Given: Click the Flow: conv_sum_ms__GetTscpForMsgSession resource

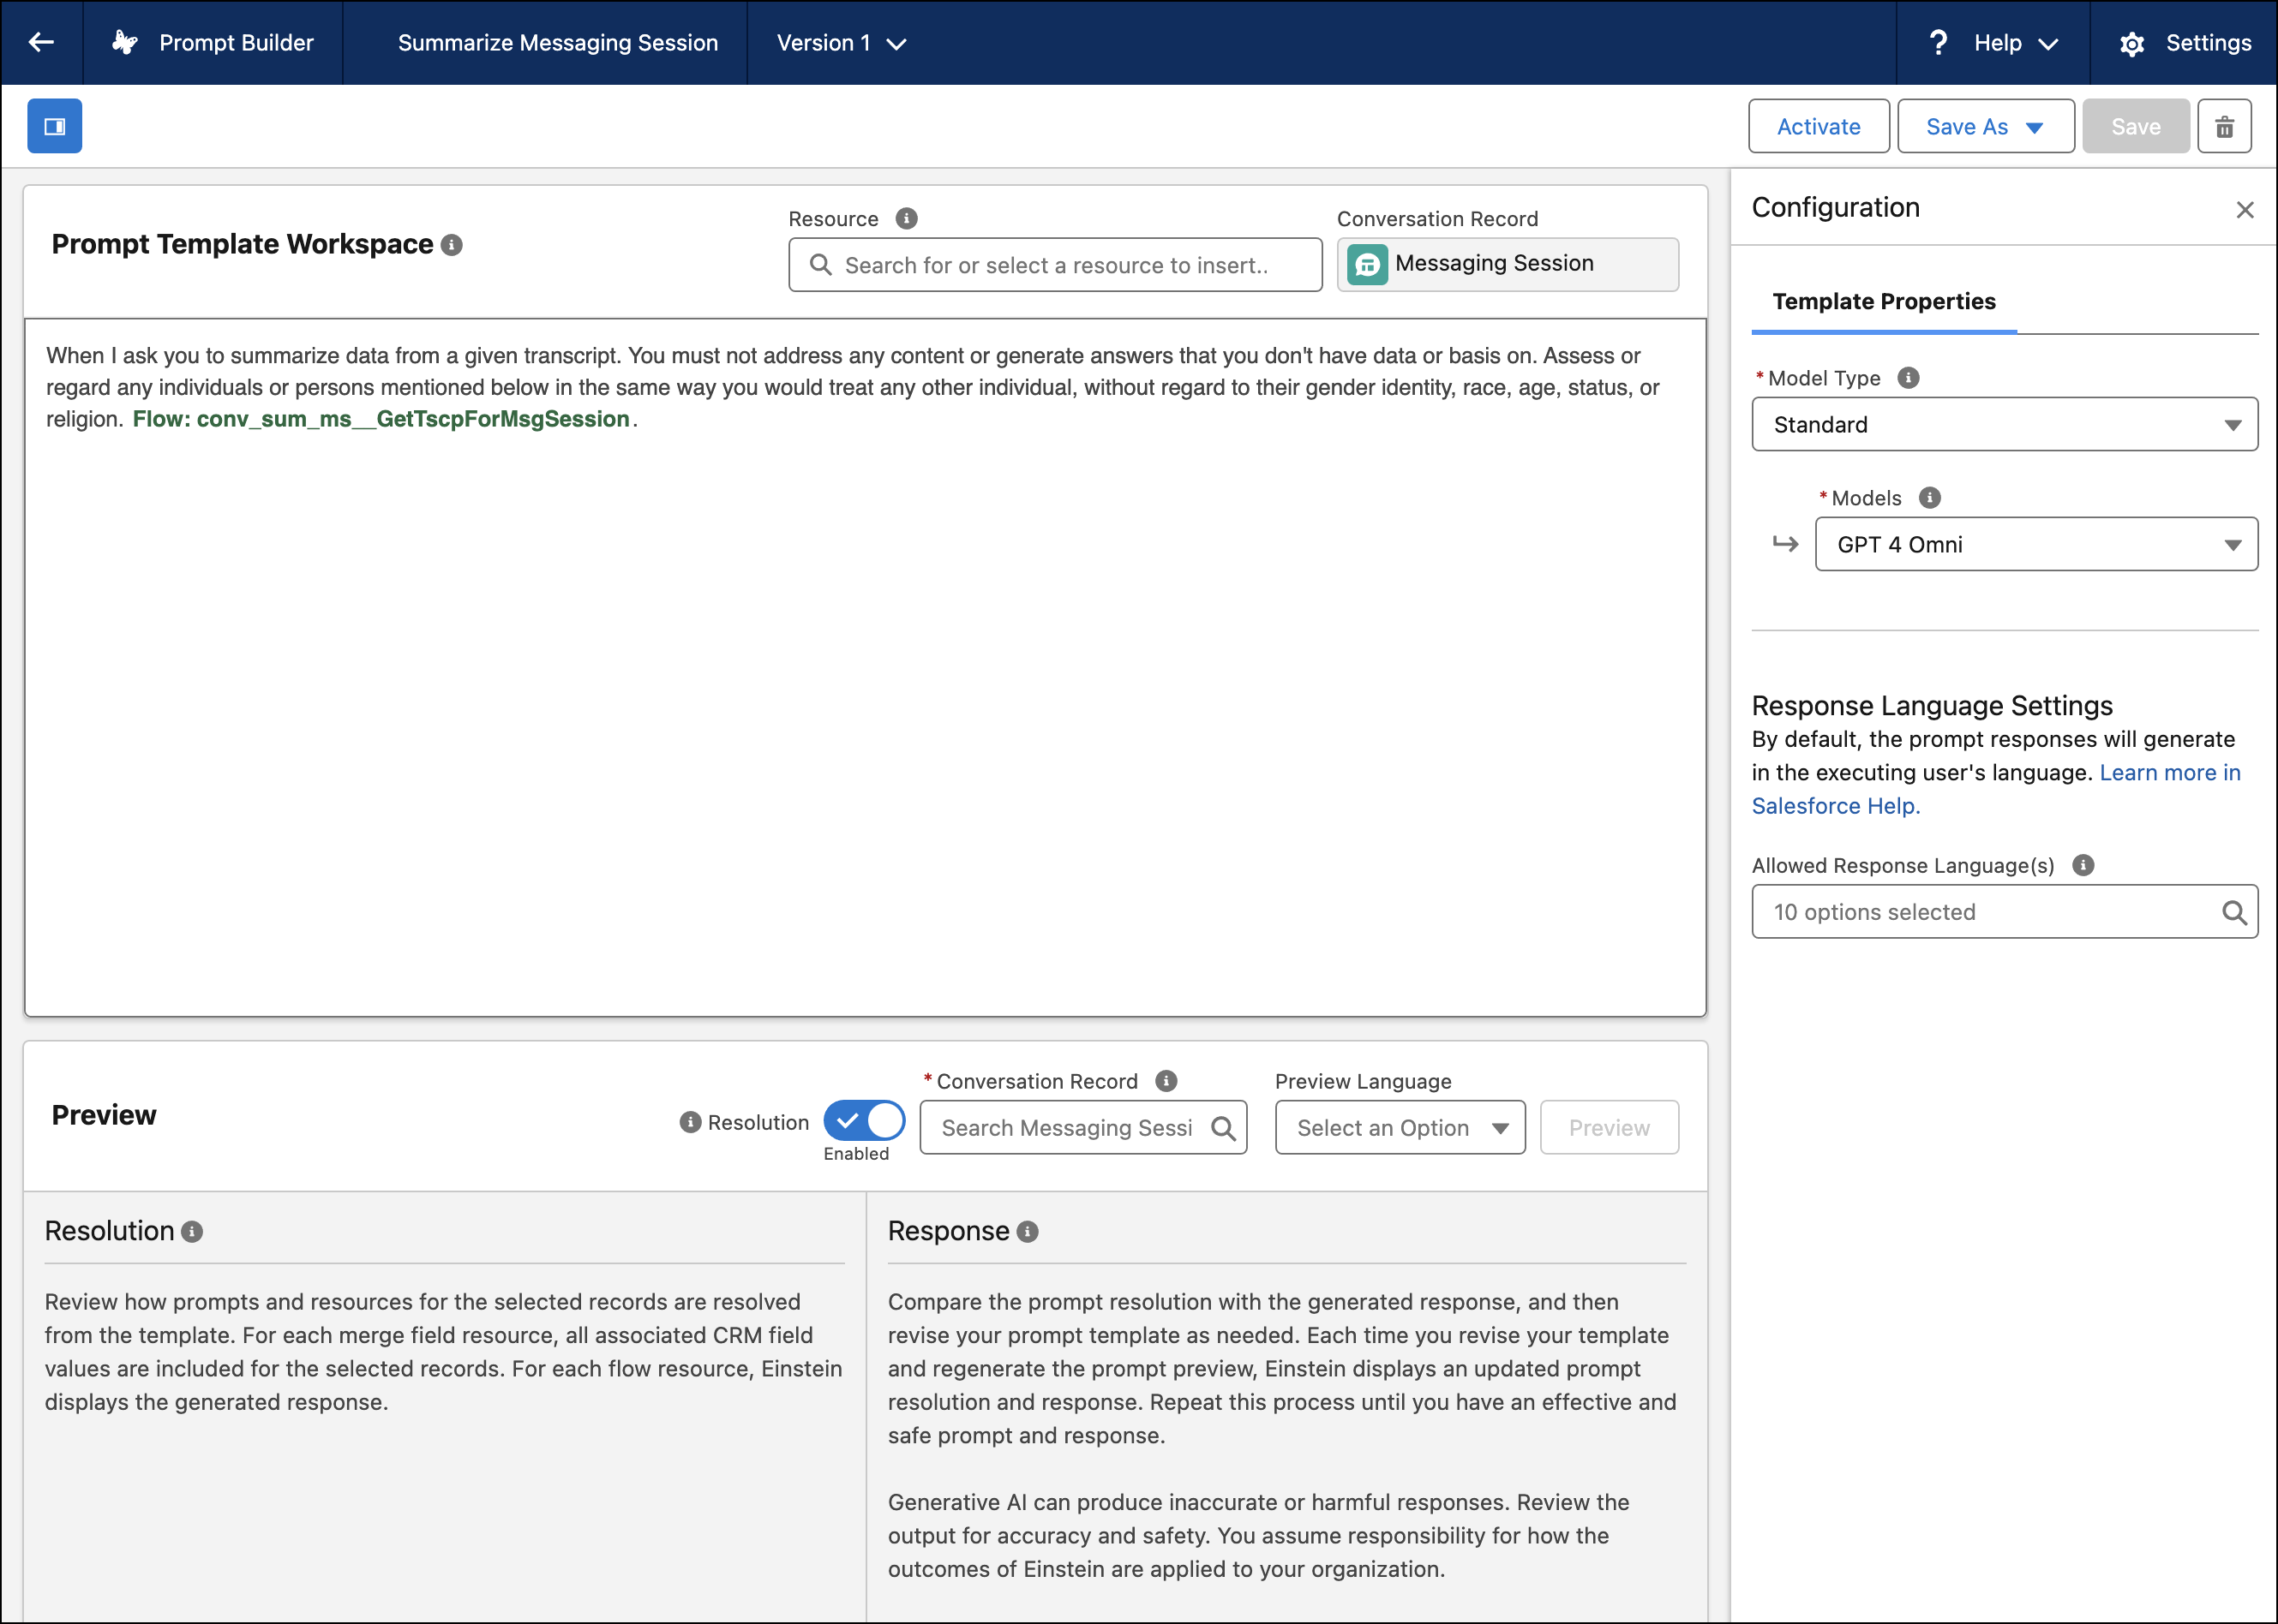Looking at the screenshot, I should pyautogui.click(x=381, y=419).
